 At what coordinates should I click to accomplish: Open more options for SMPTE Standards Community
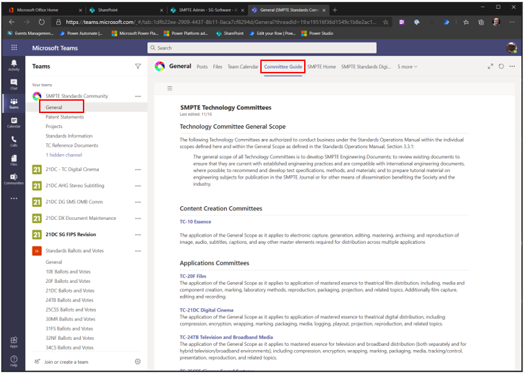[x=138, y=97]
